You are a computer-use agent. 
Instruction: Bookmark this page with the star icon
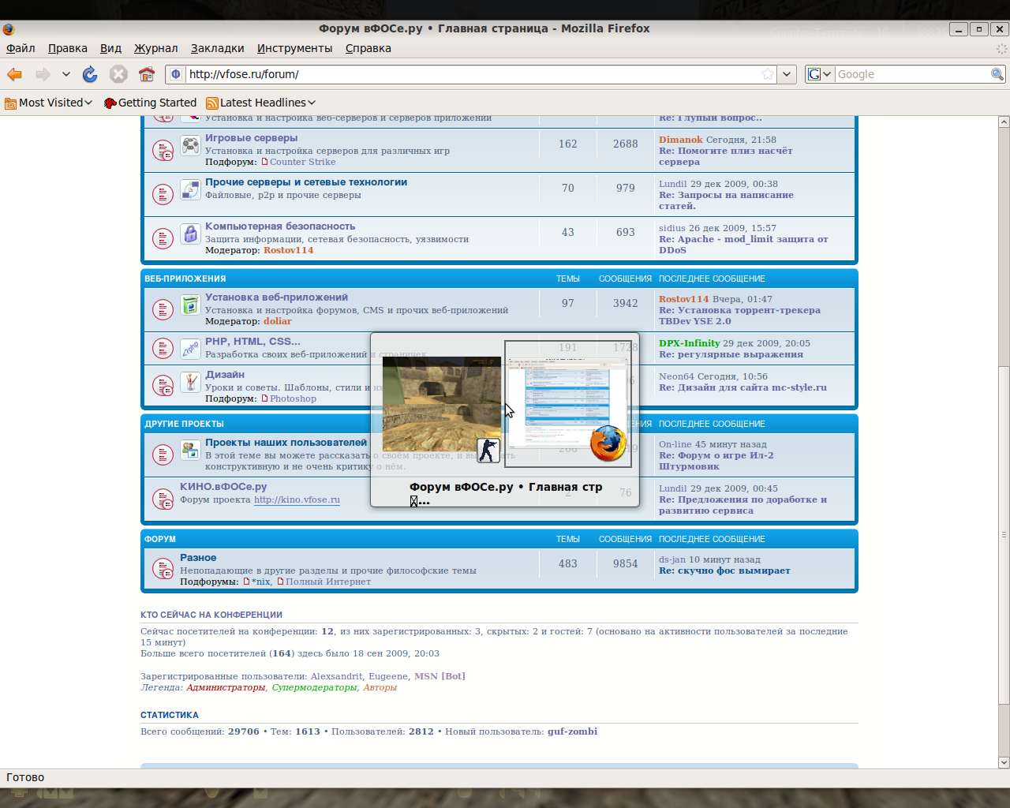click(767, 74)
